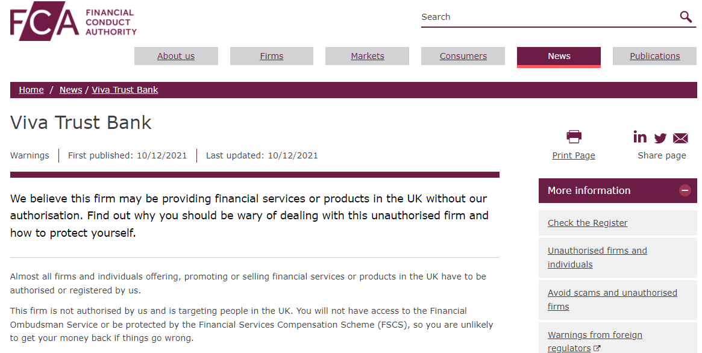Open the Check the Register link

click(588, 223)
